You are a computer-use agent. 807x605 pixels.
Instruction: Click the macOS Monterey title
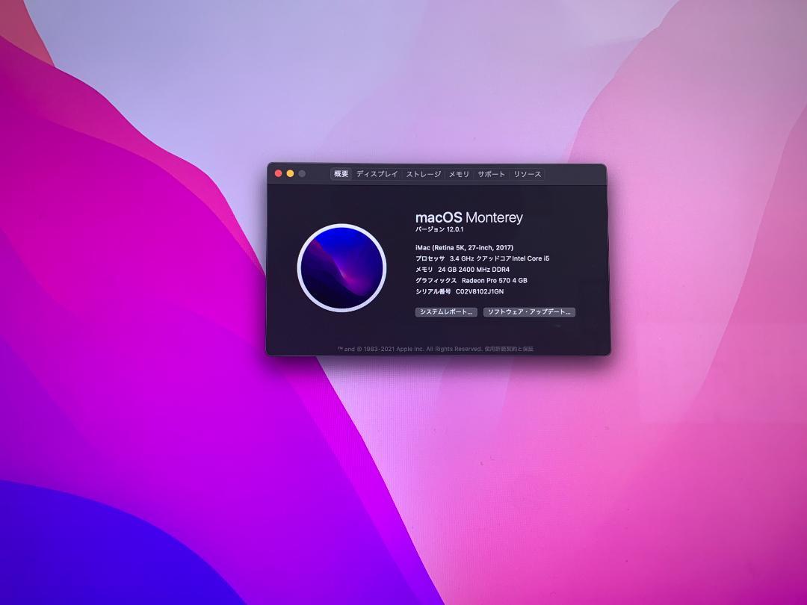point(469,217)
